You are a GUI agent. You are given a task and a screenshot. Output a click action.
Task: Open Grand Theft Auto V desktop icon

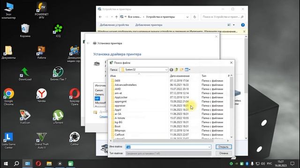[42, 140]
